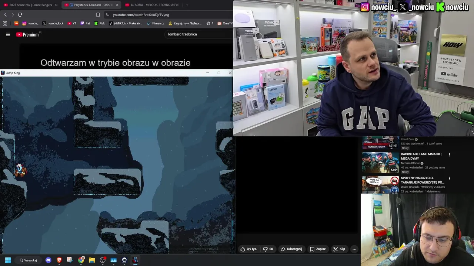Open site settings icon in address bar
Screen dimensions: 474x266
tap(107, 15)
